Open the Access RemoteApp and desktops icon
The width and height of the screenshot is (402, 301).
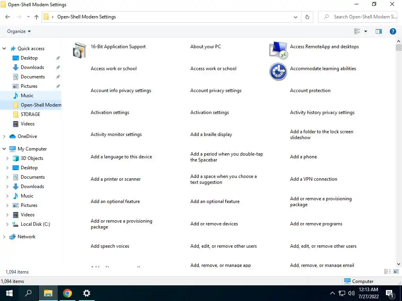tap(278, 50)
